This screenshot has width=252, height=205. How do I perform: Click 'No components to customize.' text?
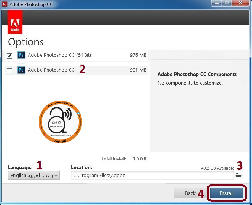[x=190, y=83]
